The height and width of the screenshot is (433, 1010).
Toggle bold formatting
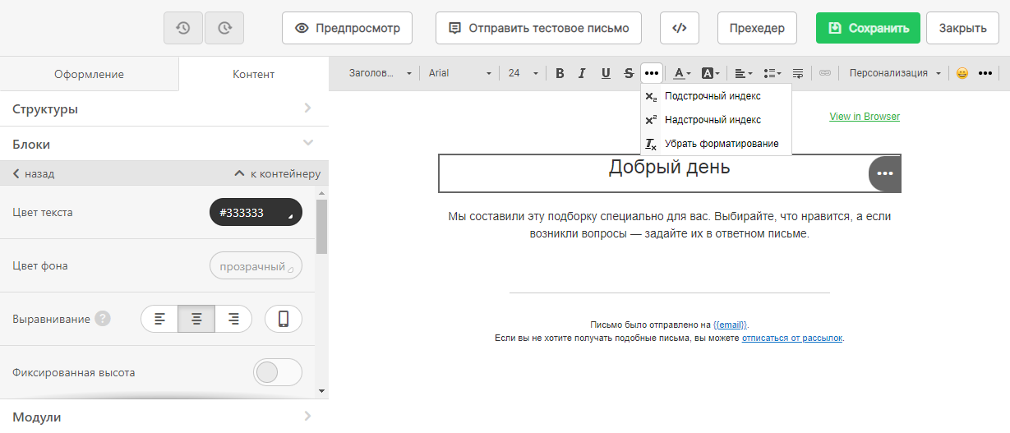[560, 73]
